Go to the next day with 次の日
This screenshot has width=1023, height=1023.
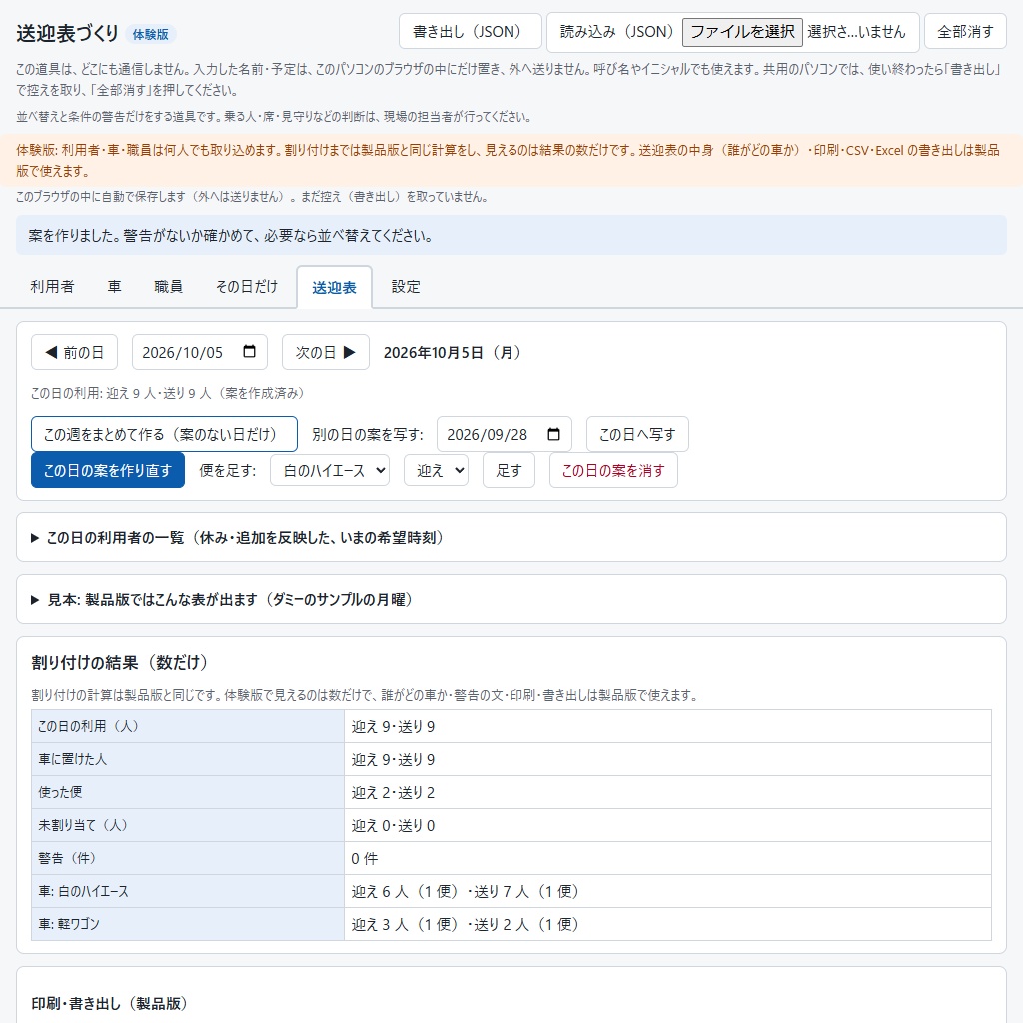326,352
